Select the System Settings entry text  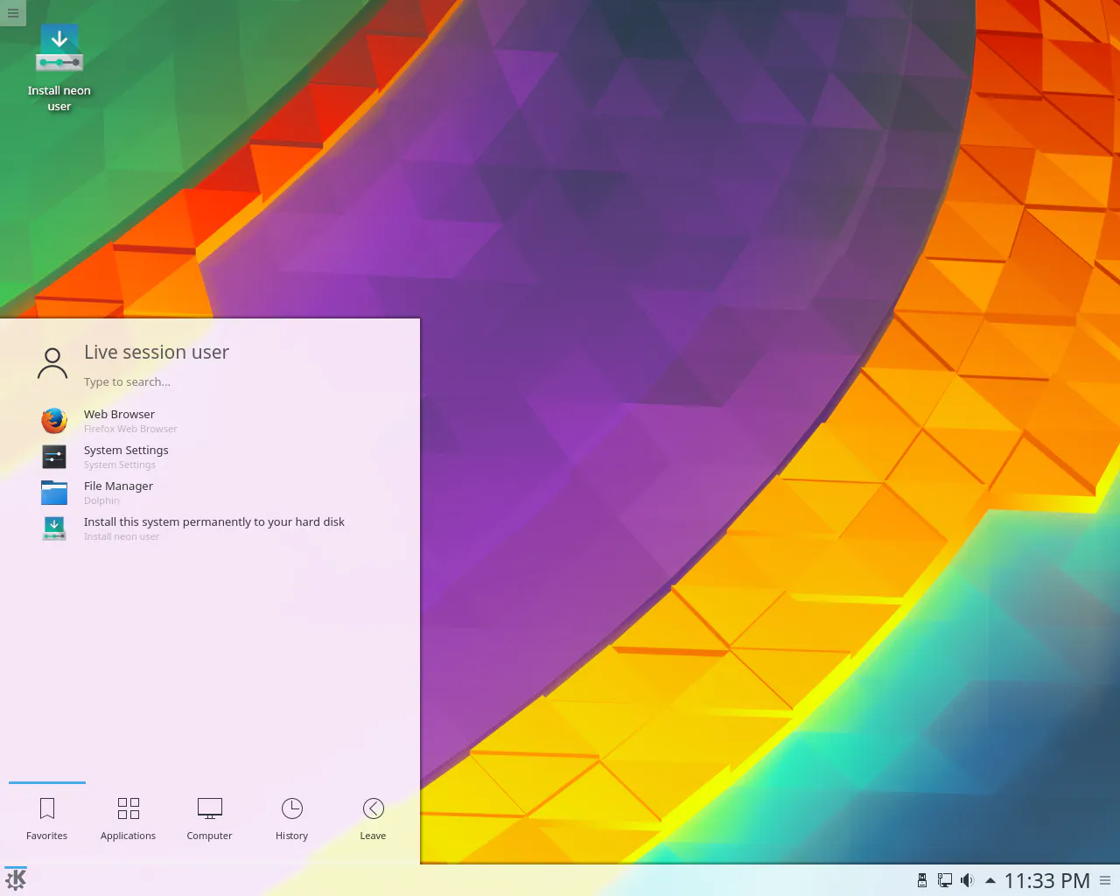(126, 451)
